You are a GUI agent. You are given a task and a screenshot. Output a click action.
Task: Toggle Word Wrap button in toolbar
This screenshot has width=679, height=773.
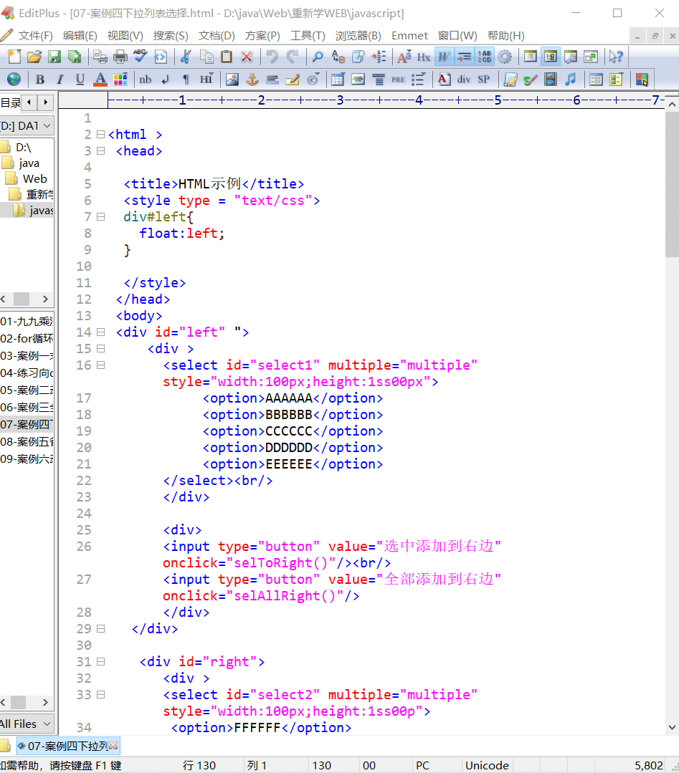445,57
